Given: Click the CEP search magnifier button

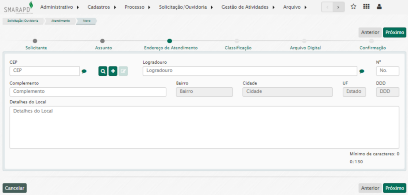Looking at the screenshot, I should 103,71.
